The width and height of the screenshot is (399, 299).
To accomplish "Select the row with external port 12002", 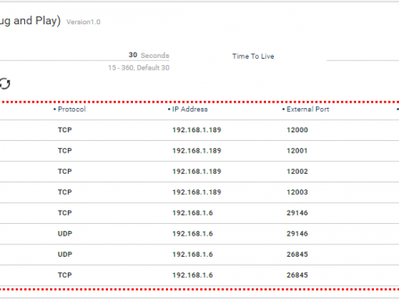I will click(199, 171).
